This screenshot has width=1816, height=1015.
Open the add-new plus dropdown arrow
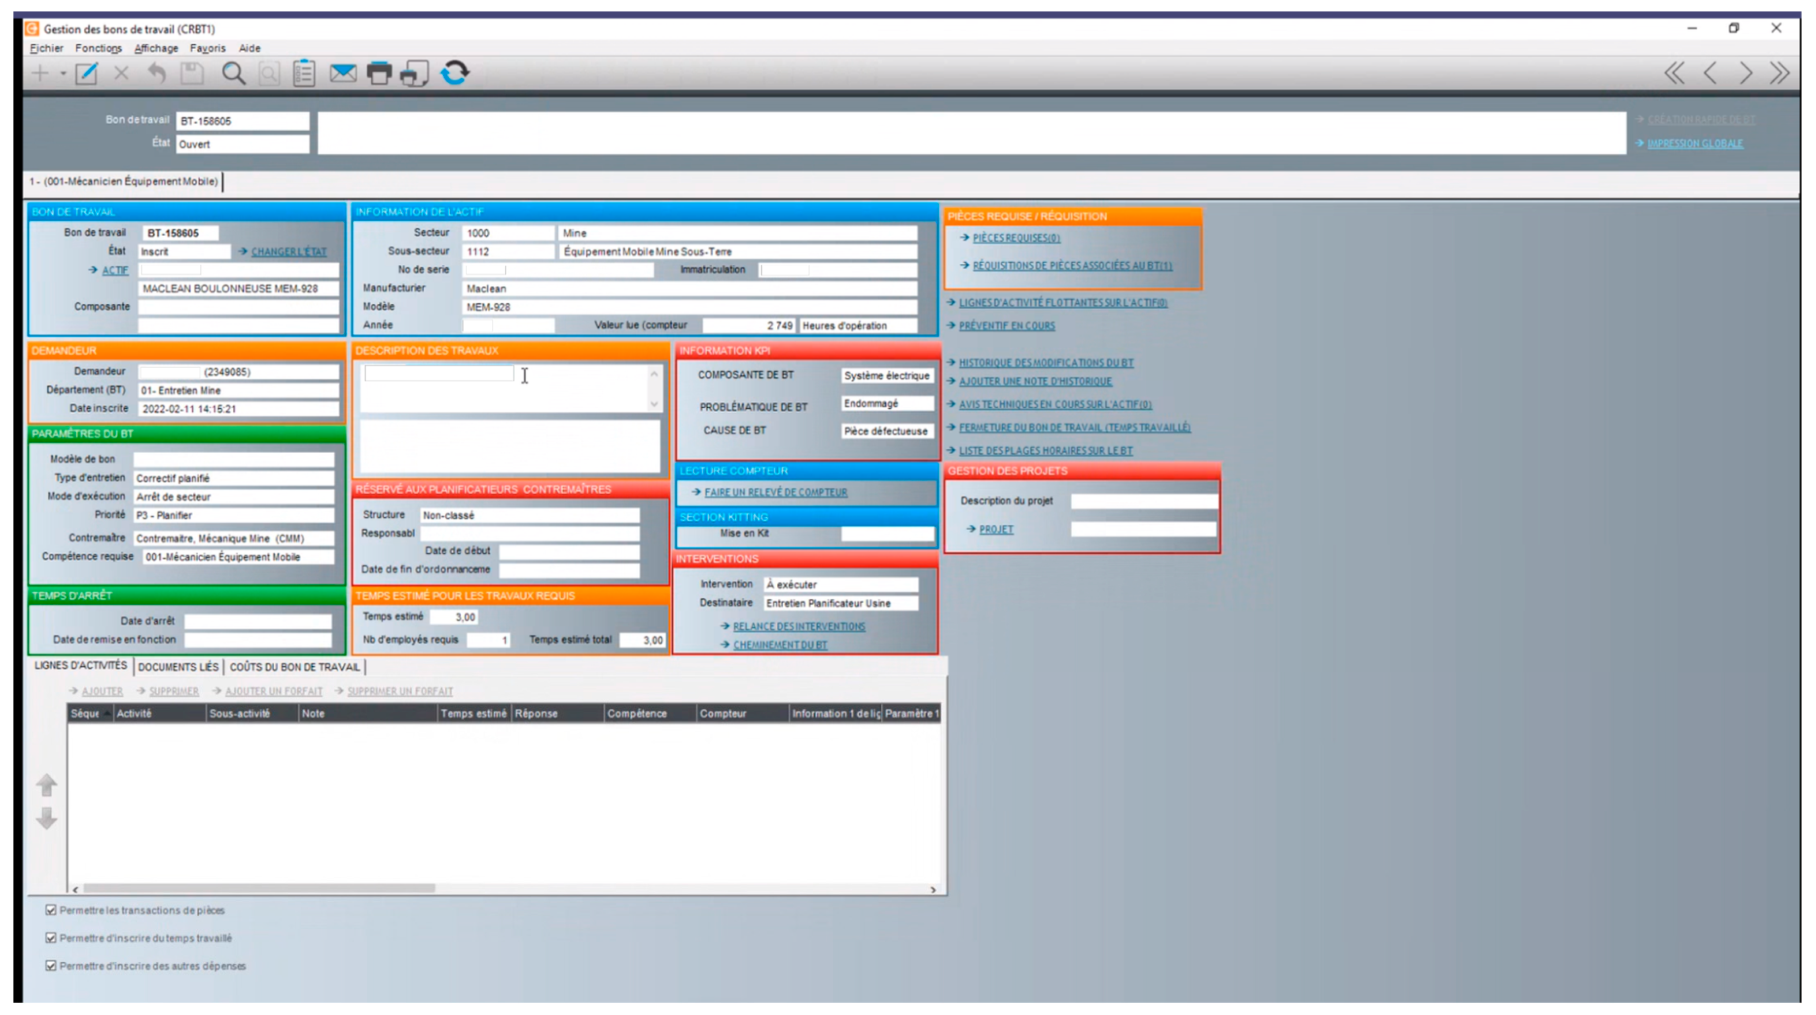[63, 73]
